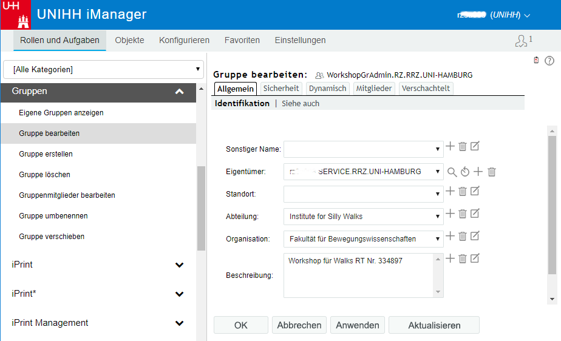
Task: Switch to the Verschachtelt tab
Action: pyautogui.click(x=426, y=89)
